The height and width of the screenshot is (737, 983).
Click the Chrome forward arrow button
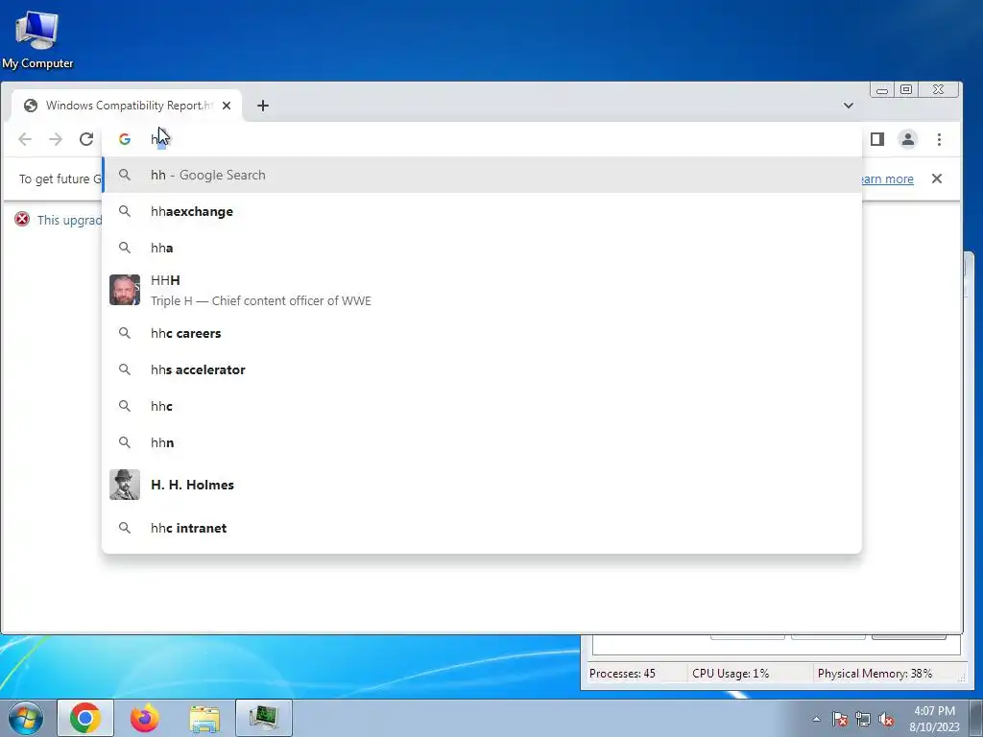point(56,139)
